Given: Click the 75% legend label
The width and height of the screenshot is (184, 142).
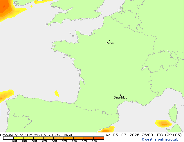Looking at the screenshot, I should tap(74, 141).
